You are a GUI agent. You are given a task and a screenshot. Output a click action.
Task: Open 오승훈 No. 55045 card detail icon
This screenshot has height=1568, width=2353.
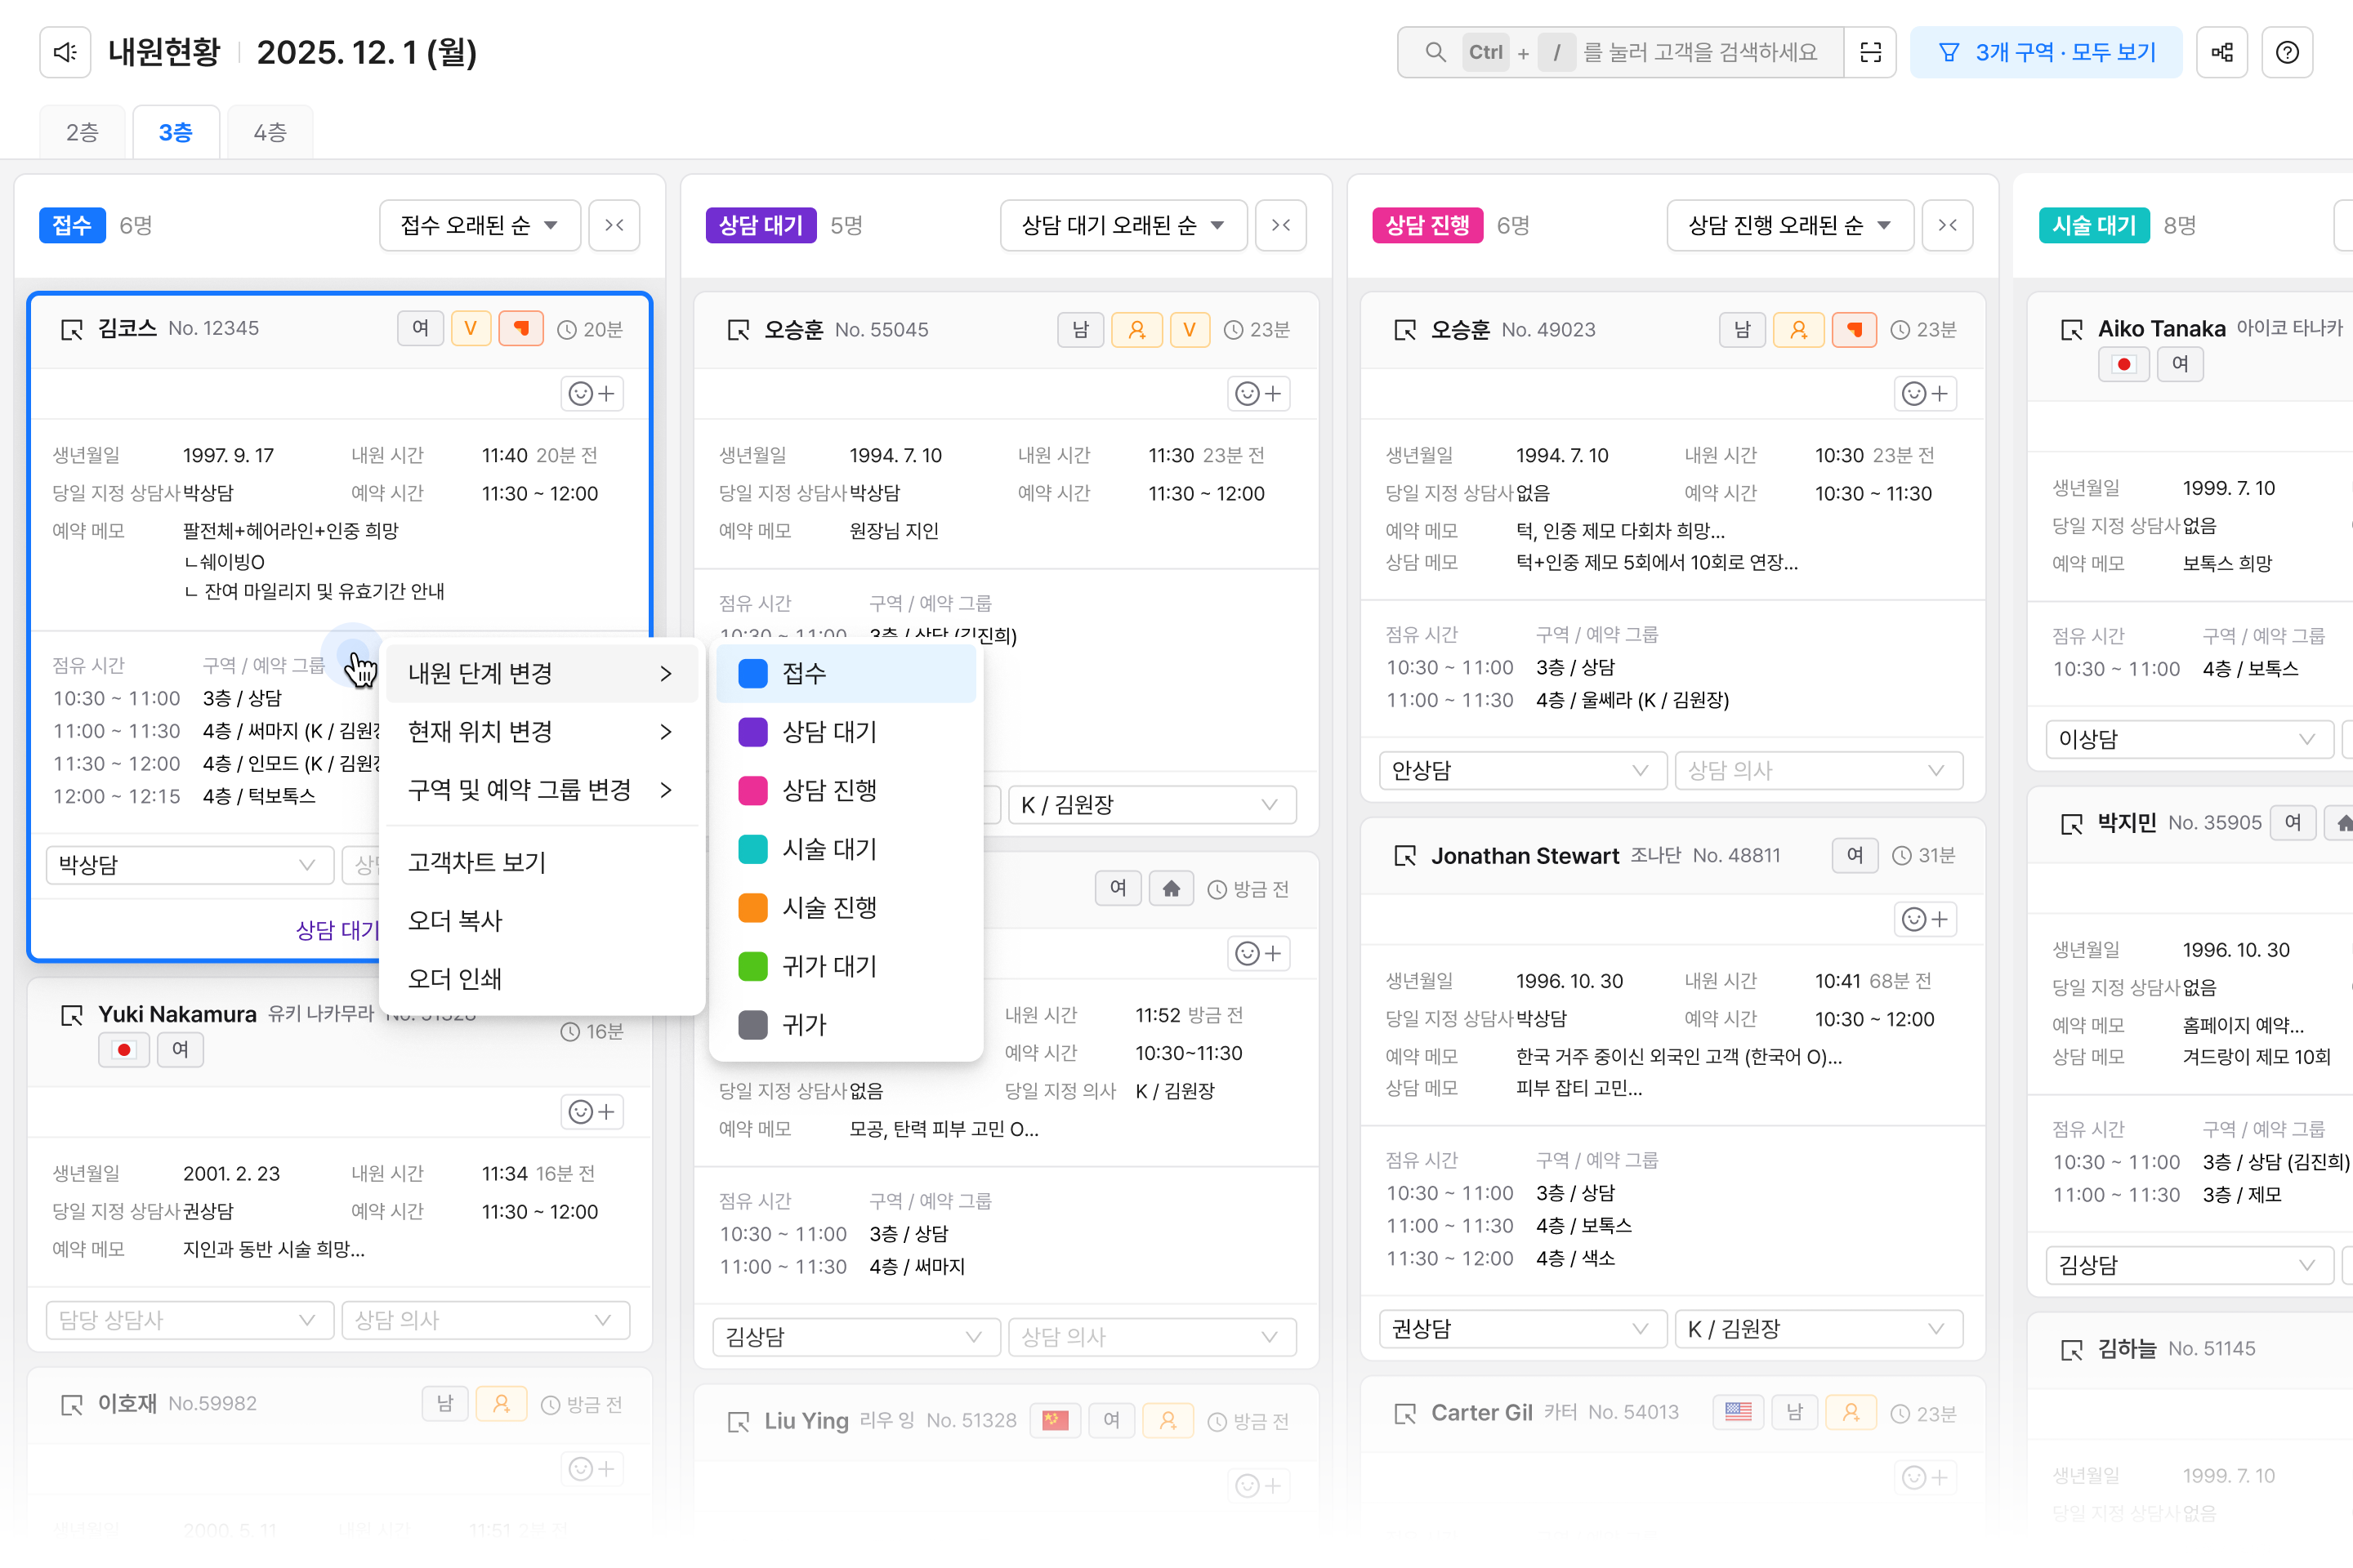(x=739, y=330)
